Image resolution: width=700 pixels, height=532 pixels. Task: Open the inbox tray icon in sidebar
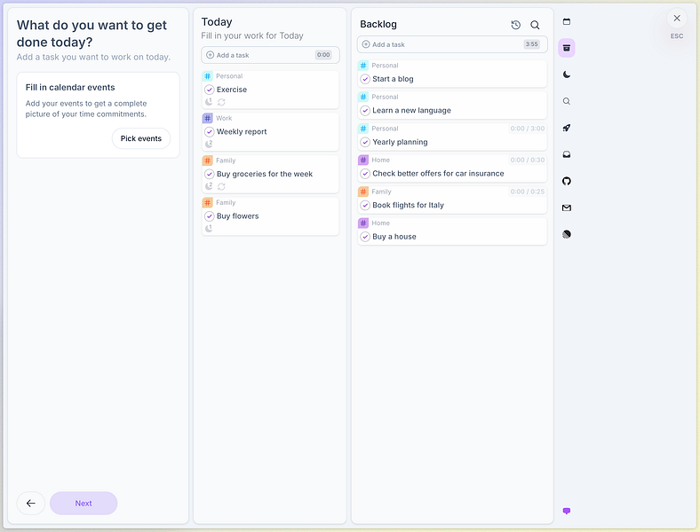567,154
